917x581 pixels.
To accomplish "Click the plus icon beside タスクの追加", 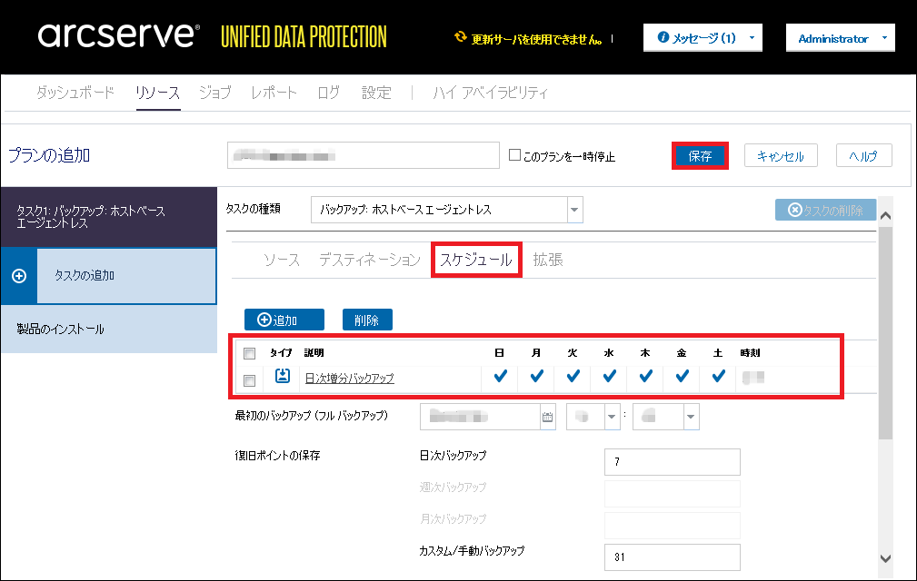I will pos(19,276).
